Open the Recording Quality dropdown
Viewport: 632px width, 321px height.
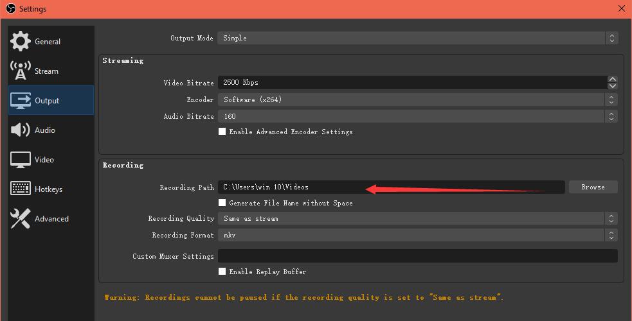click(417, 218)
